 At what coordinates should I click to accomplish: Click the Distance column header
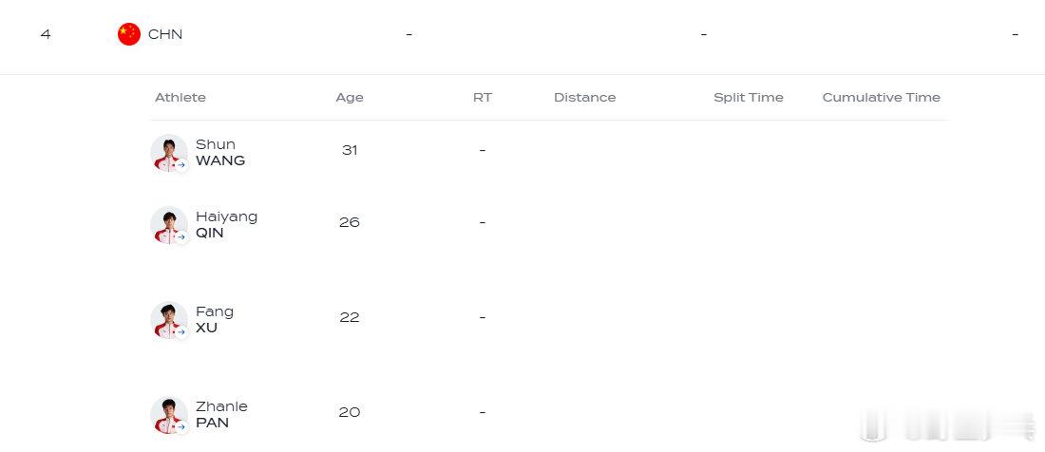[x=584, y=97]
